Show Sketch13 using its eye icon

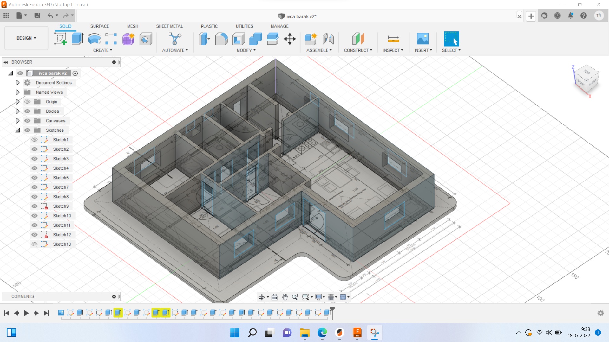click(x=35, y=244)
